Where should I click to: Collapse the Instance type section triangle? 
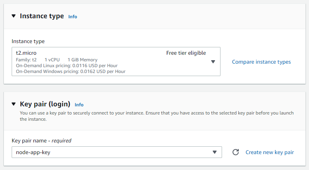tap(14, 16)
